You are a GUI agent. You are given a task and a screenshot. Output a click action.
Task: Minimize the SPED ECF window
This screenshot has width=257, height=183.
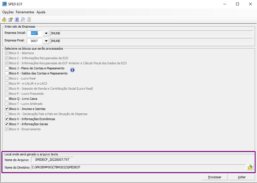click(225, 4)
